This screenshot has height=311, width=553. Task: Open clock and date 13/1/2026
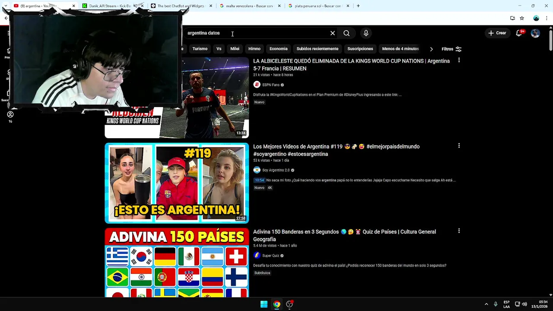tap(540, 304)
